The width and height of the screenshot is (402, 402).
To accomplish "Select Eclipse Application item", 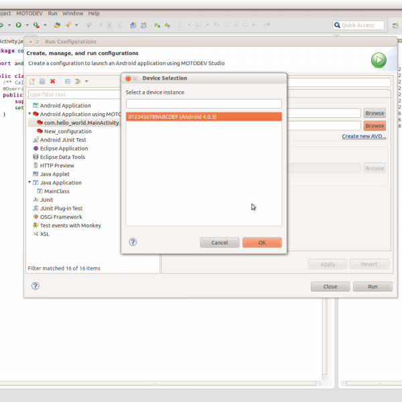I will click(x=64, y=149).
